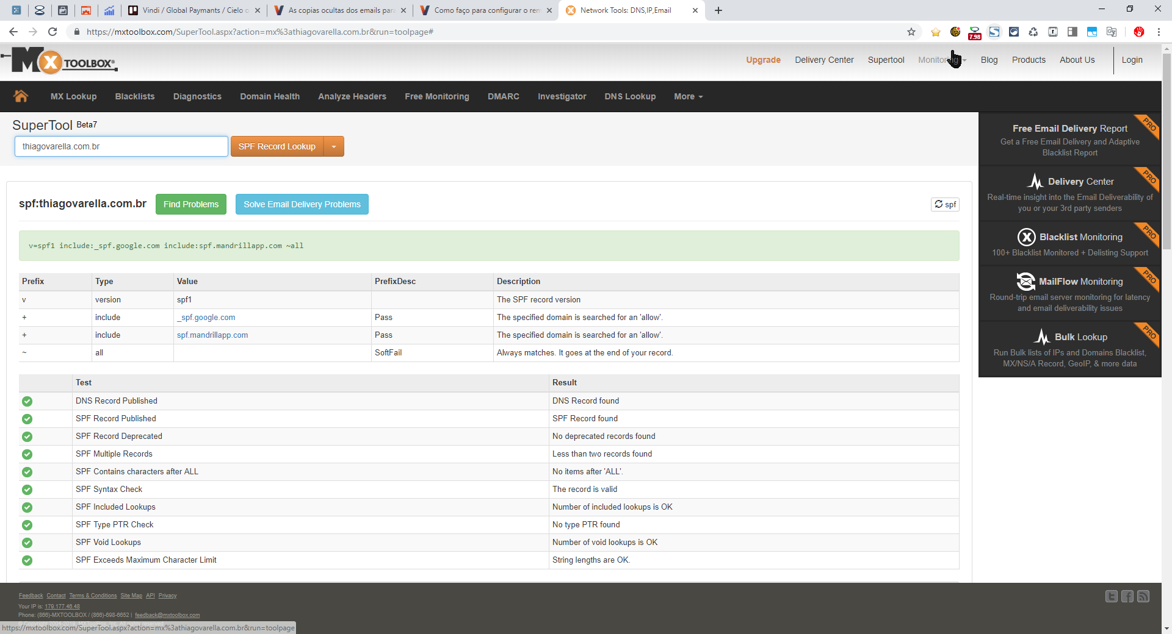Open the Terms & Conditions footer link
Image resolution: width=1172 pixels, height=634 pixels.
point(93,596)
